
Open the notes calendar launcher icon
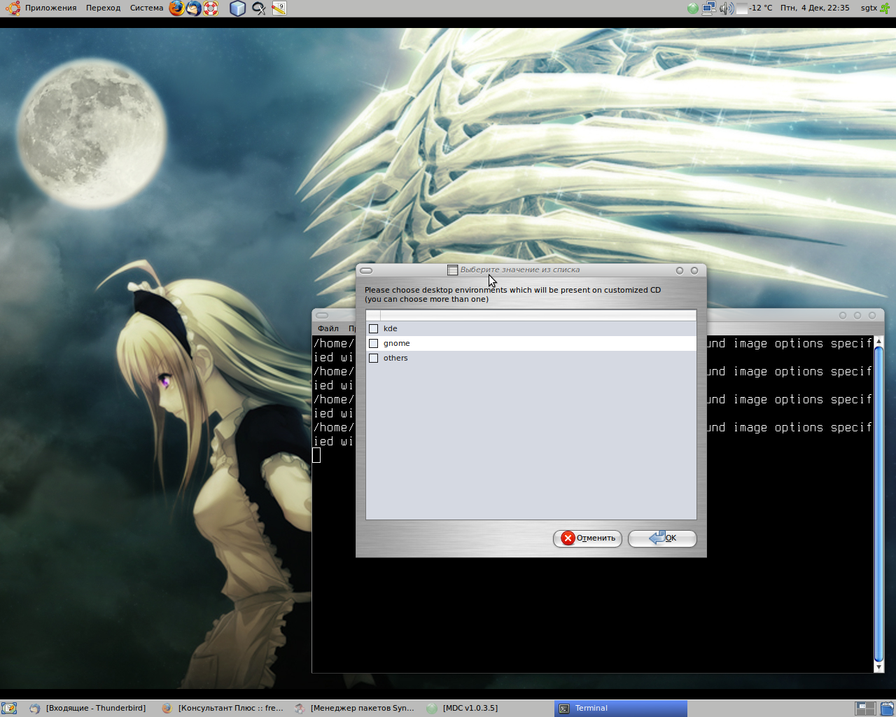[x=279, y=8]
